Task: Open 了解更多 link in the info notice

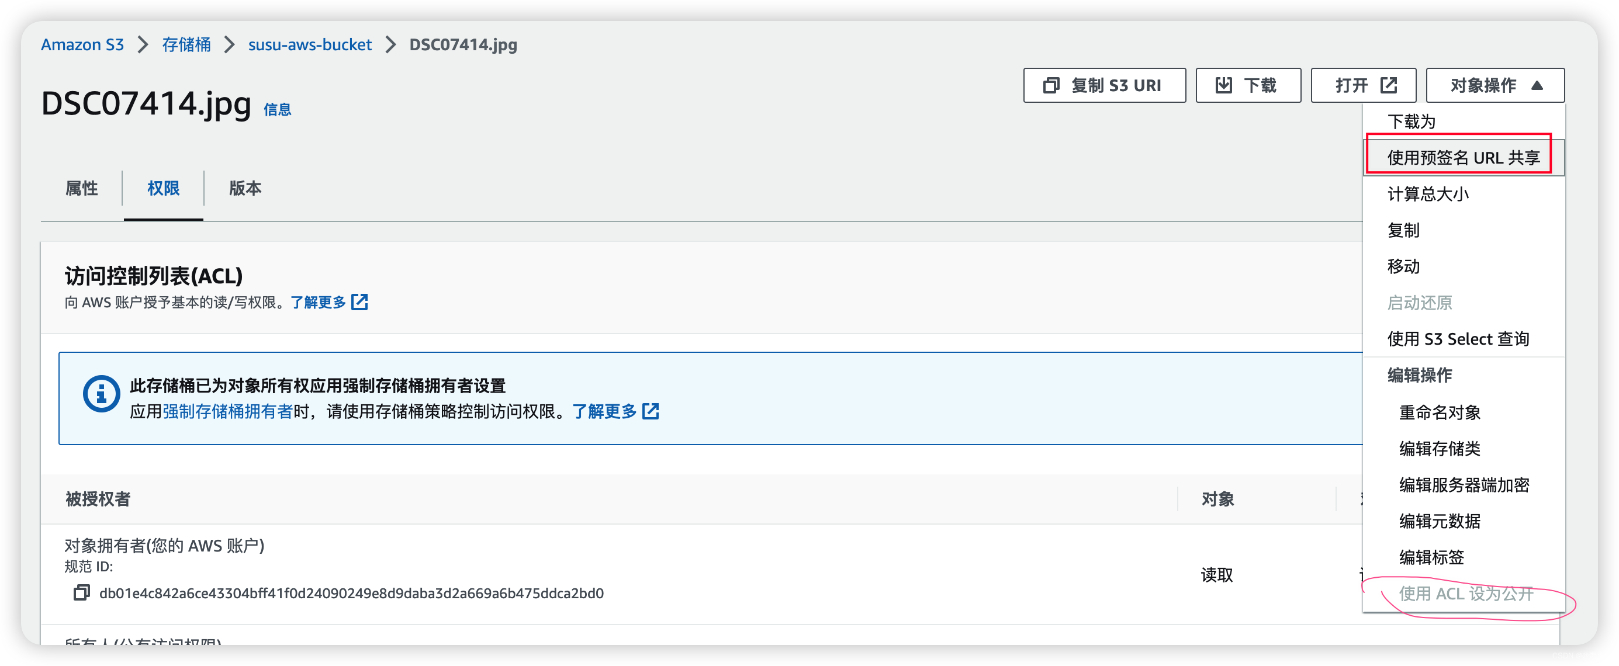Action: (604, 411)
